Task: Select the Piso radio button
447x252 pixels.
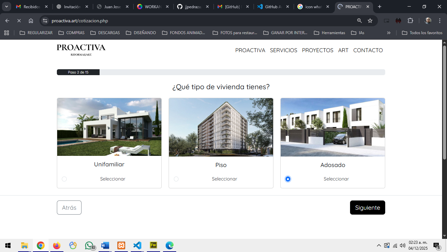Action: [176, 179]
